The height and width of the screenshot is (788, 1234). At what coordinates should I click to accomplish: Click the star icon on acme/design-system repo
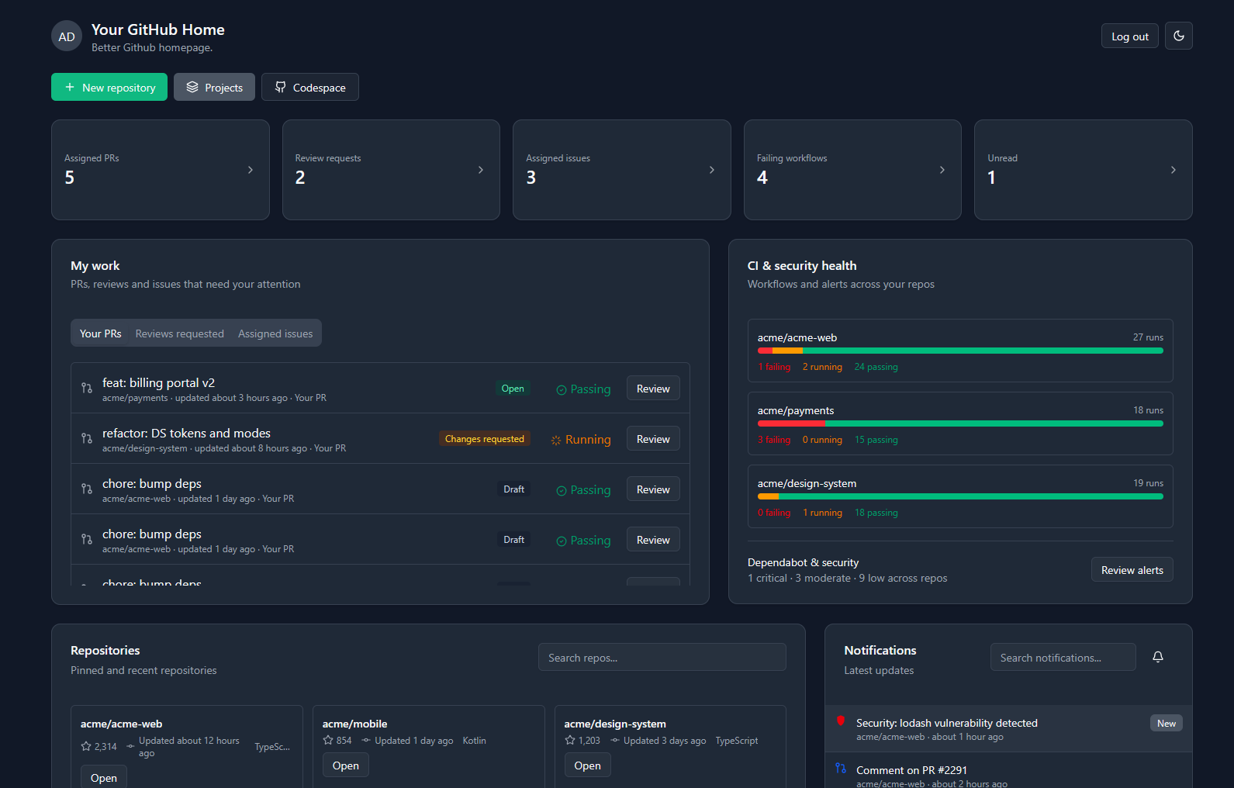tap(570, 740)
